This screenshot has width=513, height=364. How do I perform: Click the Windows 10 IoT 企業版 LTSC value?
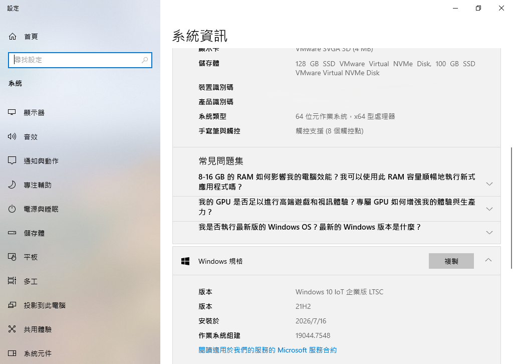[x=339, y=292]
